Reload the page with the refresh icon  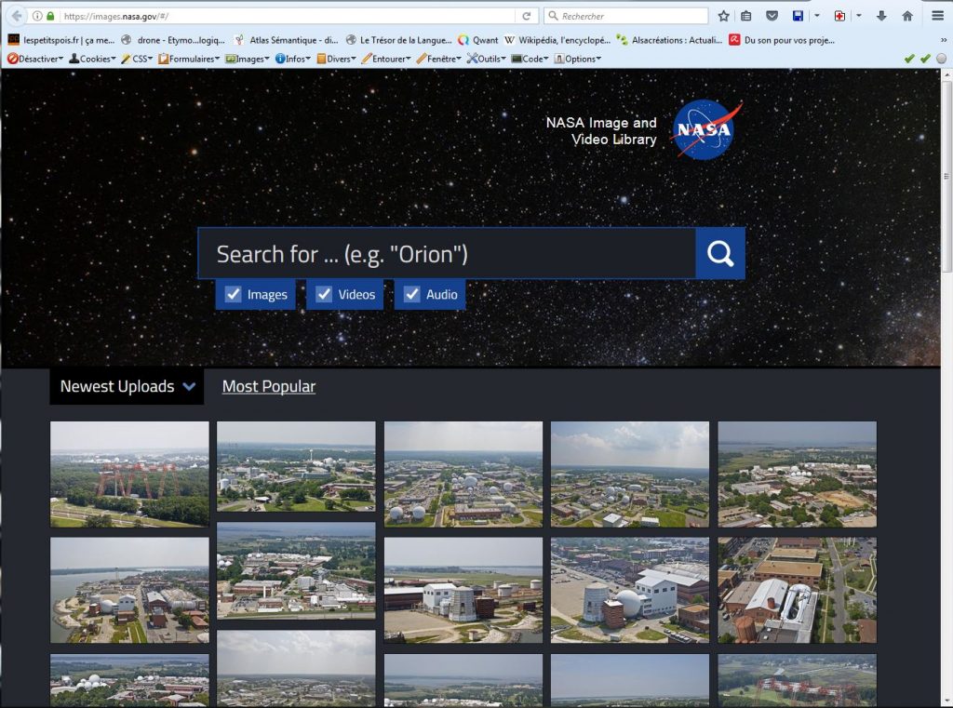[527, 16]
